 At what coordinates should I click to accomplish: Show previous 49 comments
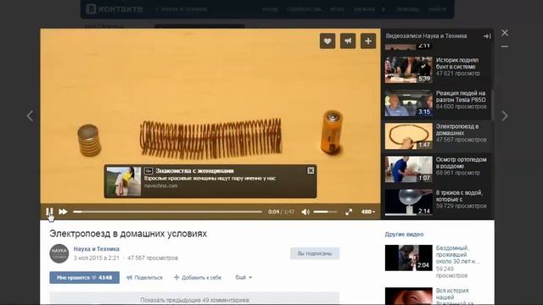(x=194, y=299)
